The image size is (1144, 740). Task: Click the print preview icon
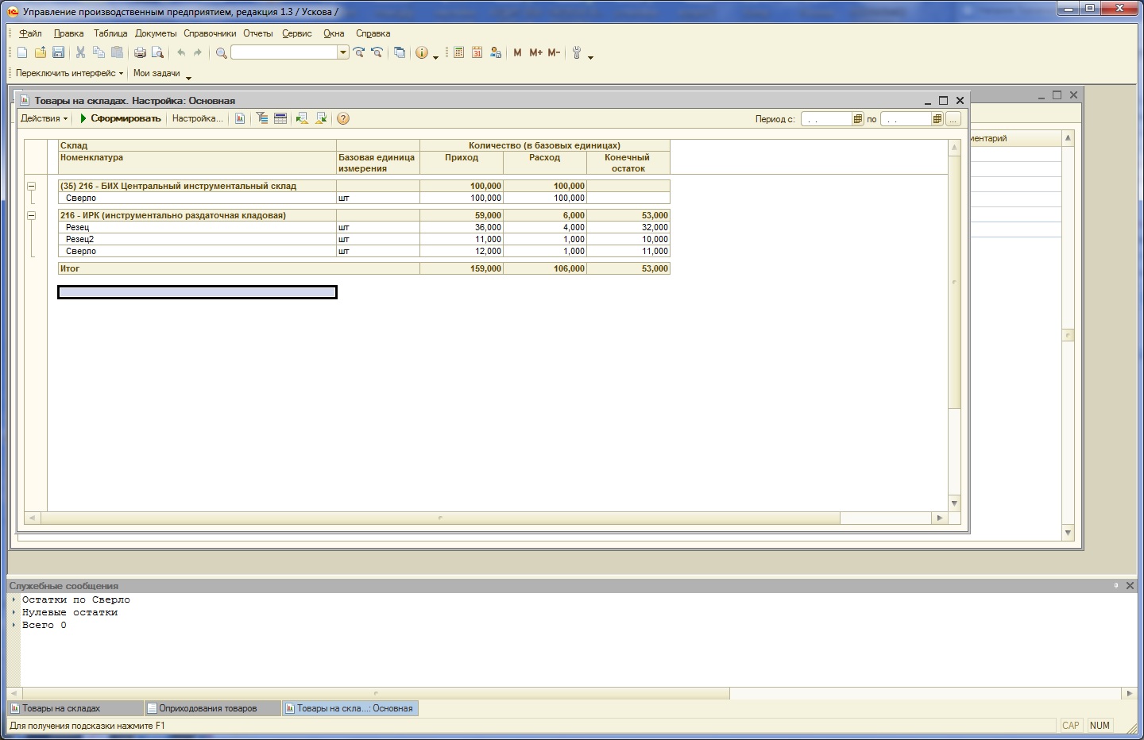pyautogui.click(x=157, y=52)
